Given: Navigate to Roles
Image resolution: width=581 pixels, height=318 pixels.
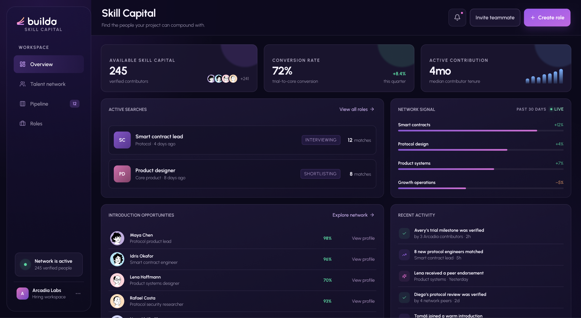Looking at the screenshot, I should coord(49,123).
